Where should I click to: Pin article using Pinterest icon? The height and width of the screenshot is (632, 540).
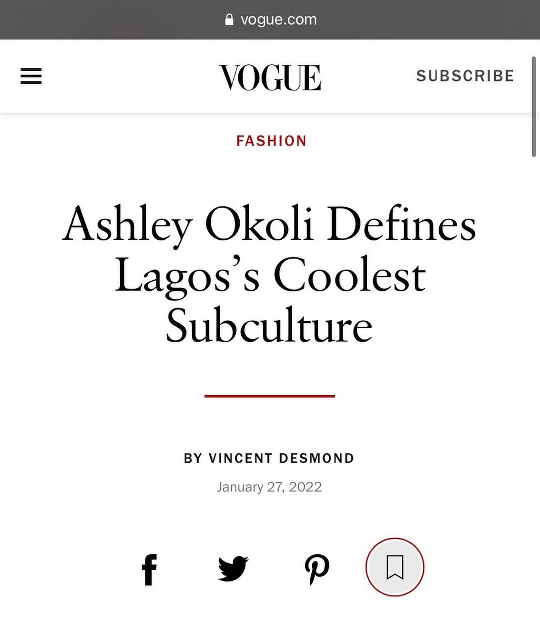point(317,569)
